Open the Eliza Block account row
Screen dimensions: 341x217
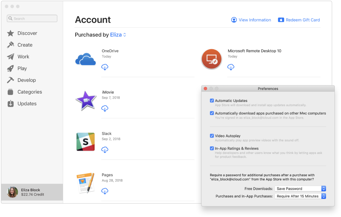coord(32,192)
